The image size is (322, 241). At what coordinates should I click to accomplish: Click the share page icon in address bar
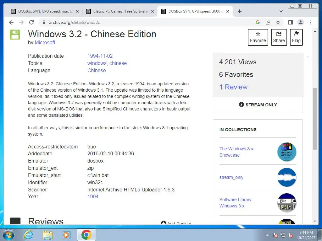268,22
